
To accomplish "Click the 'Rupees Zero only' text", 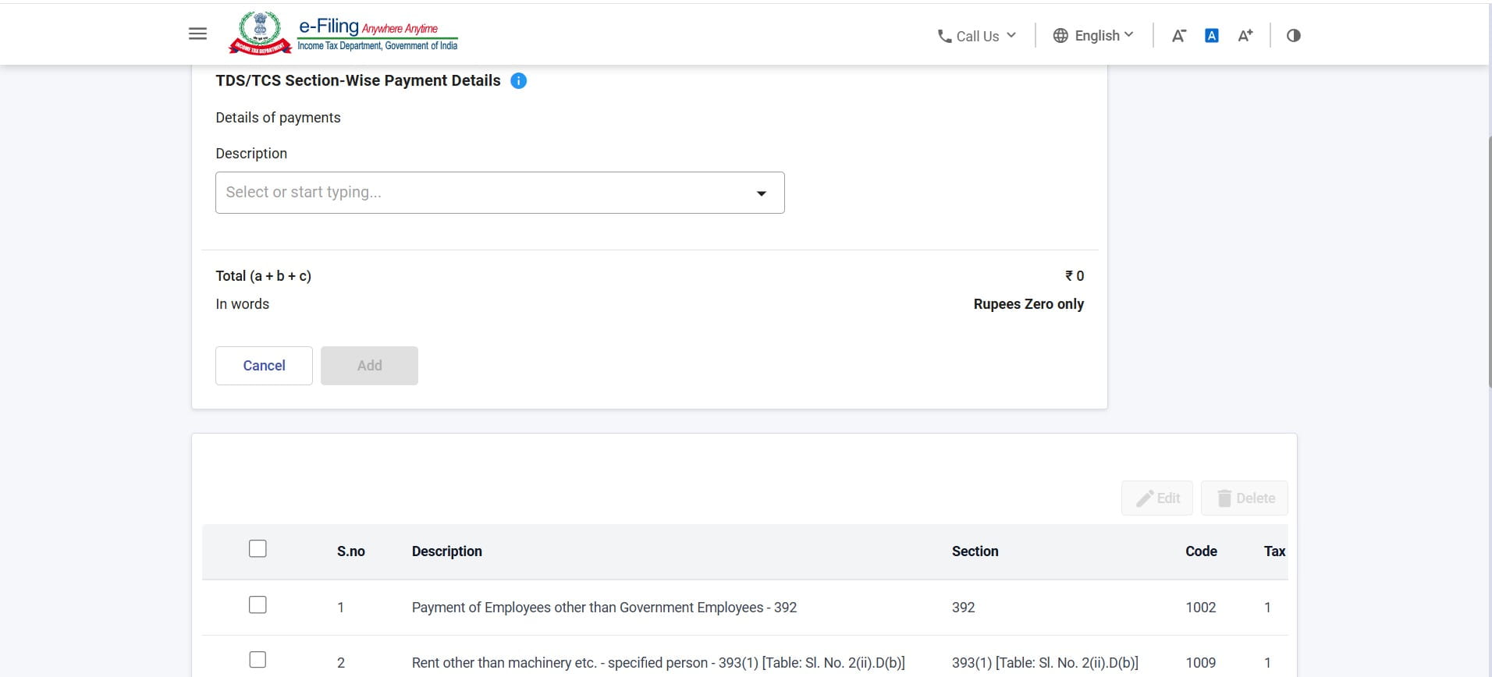I will pyautogui.click(x=1028, y=304).
